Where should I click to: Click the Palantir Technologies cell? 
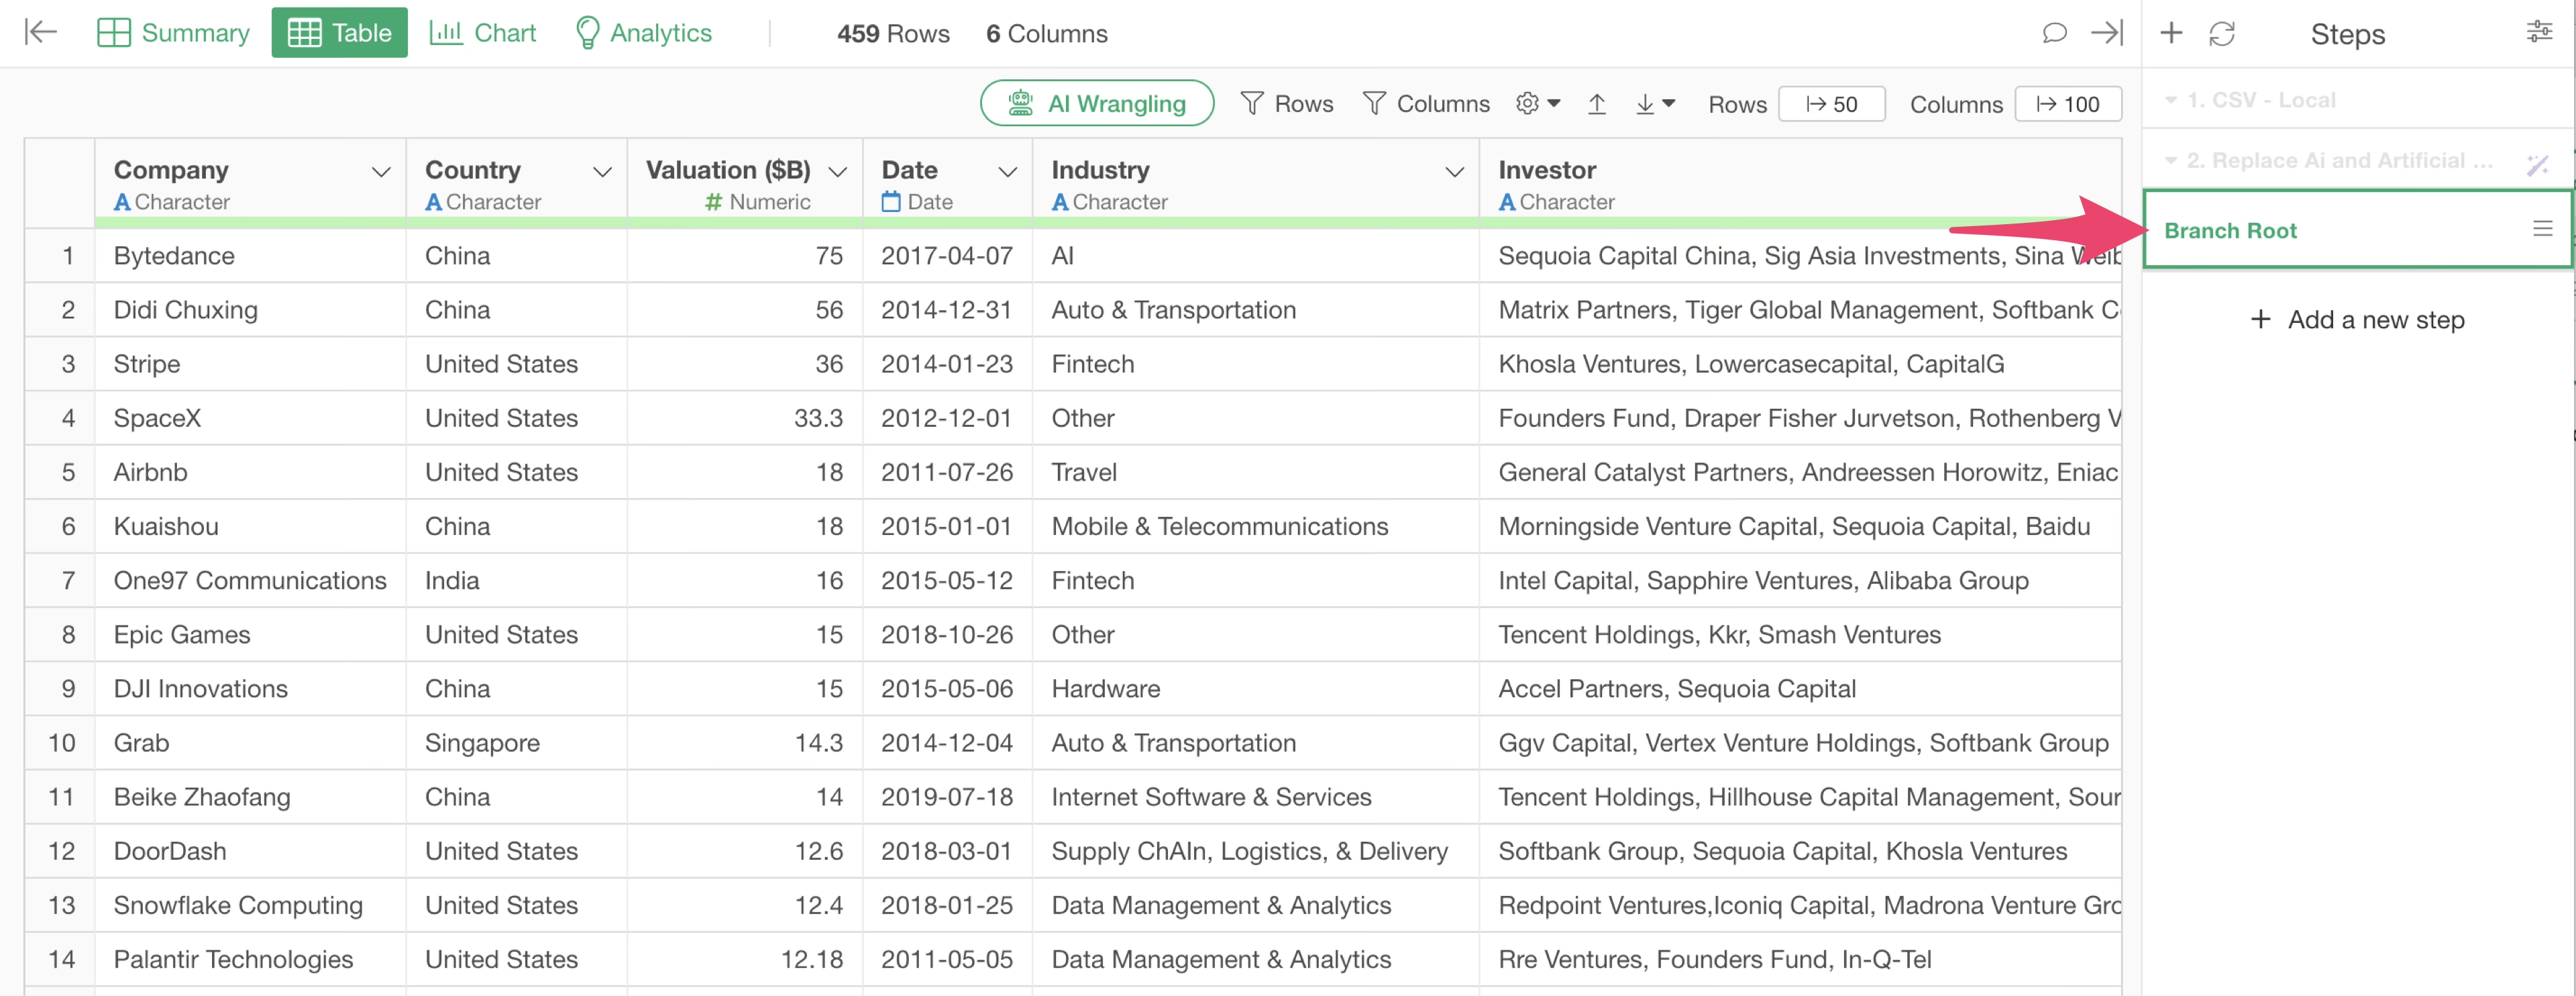pos(250,959)
